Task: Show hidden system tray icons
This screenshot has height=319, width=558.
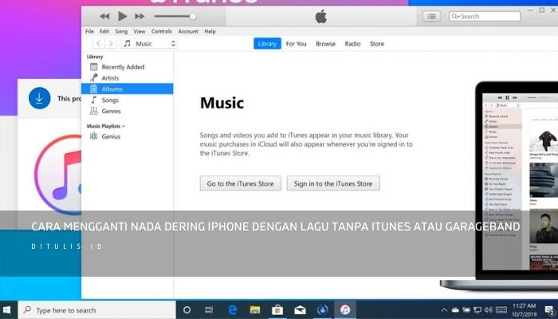Action: (x=444, y=310)
